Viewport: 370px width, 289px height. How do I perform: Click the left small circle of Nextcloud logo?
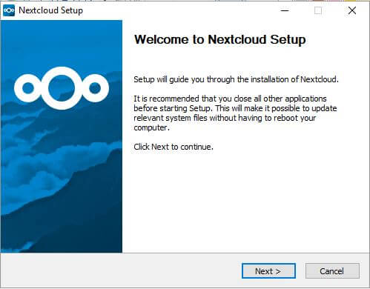[28, 88]
